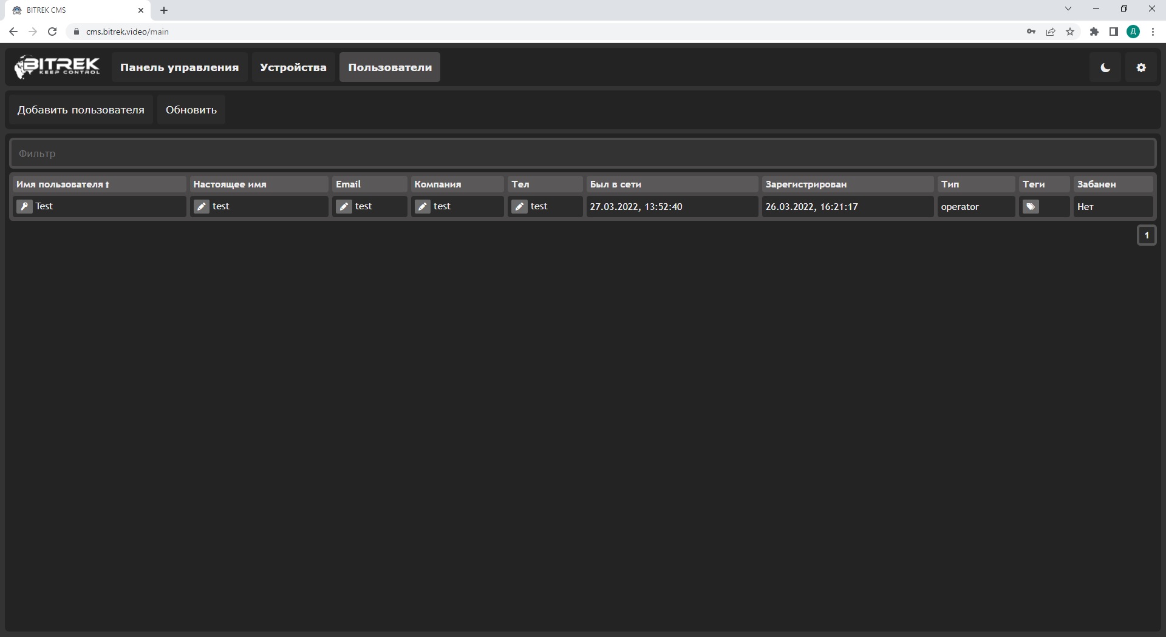Toggle dark mode with moon icon
Viewport: 1166px width, 637px height.
[x=1105, y=68]
